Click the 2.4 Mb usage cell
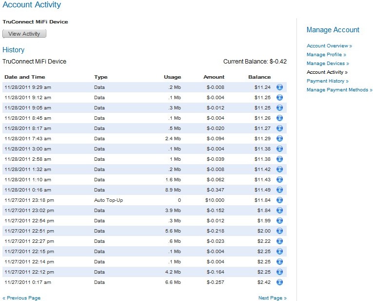373x301 pixels. [173, 139]
